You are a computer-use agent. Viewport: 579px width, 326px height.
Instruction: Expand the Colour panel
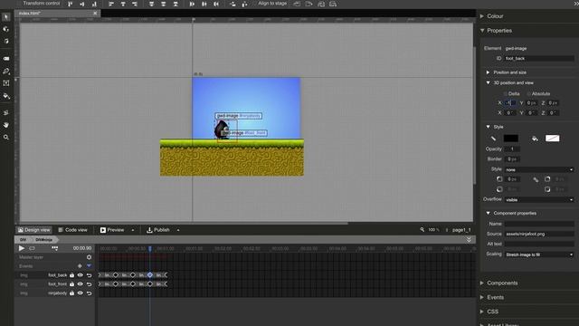click(x=481, y=16)
